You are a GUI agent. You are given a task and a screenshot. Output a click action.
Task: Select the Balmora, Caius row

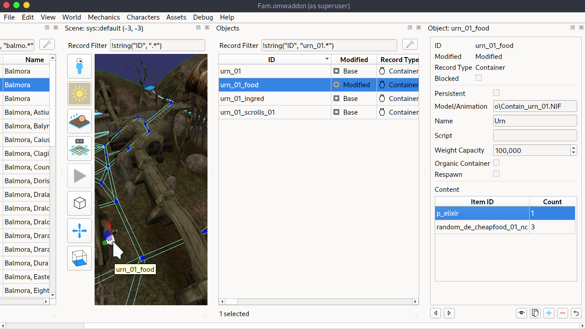25,140
